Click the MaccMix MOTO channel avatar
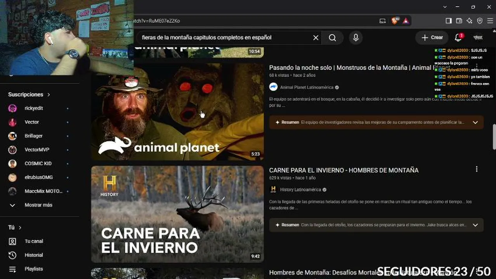This screenshot has height=279, width=496. click(x=12, y=191)
